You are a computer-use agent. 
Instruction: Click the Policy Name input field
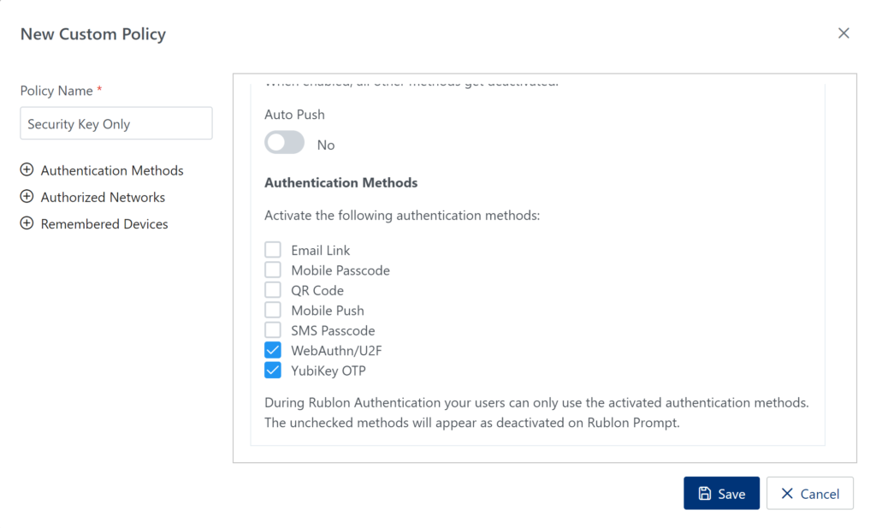[115, 123]
